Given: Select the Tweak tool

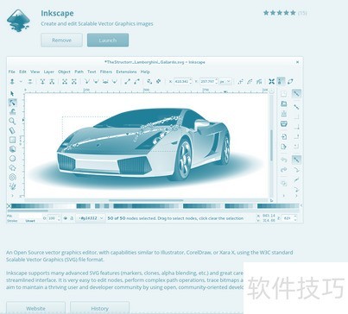Looking at the screenshot, I should point(12,112).
